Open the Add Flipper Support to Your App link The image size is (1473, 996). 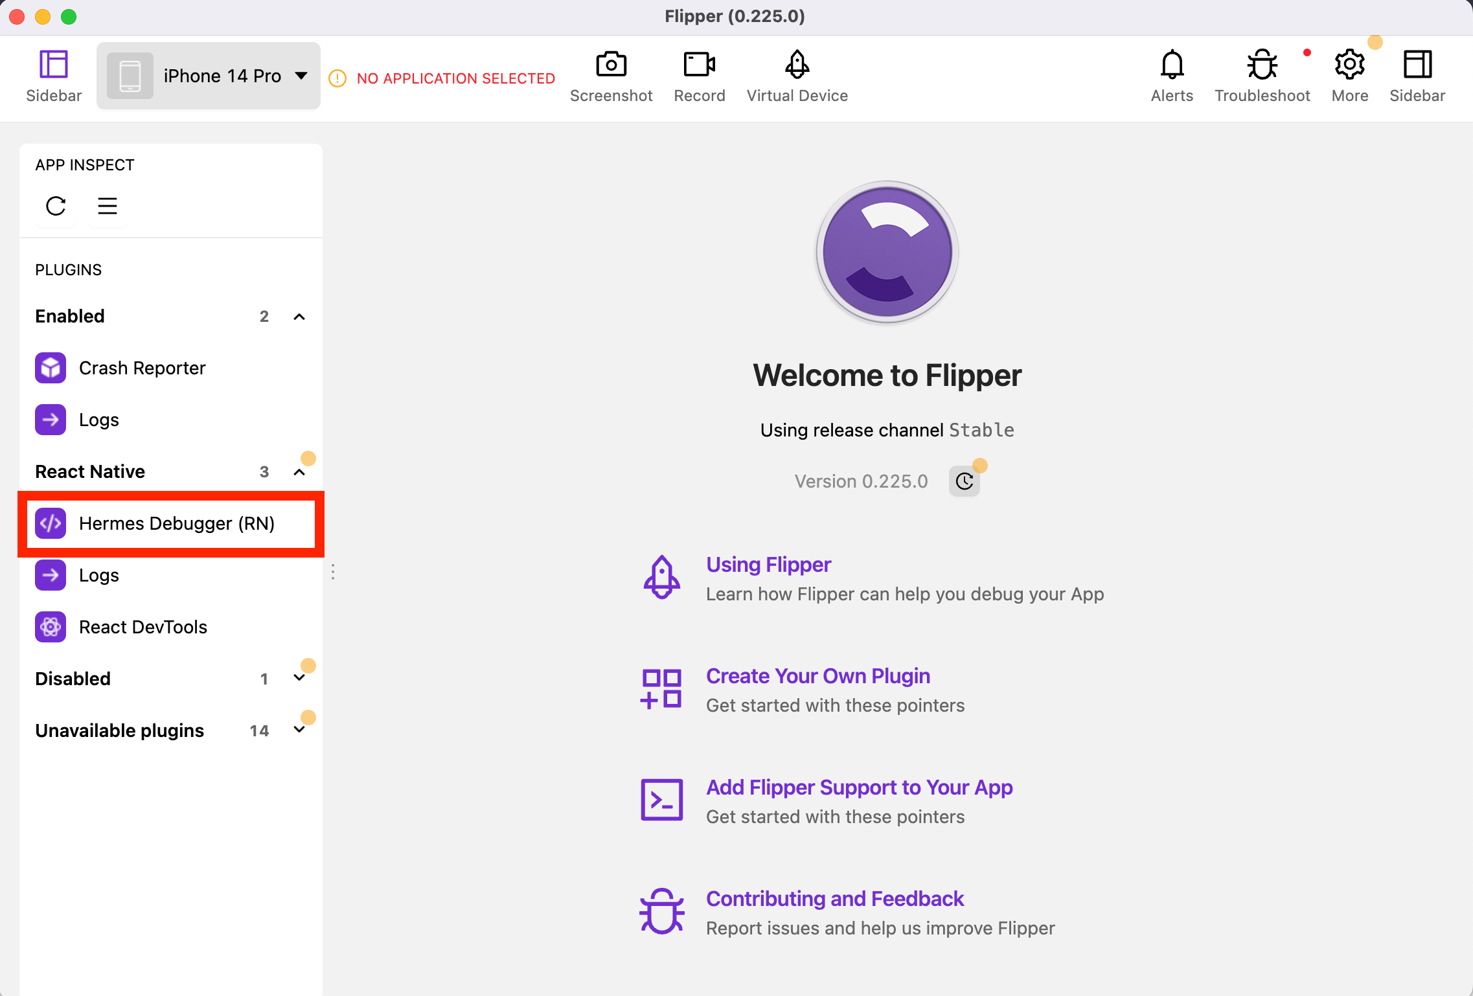(859, 787)
